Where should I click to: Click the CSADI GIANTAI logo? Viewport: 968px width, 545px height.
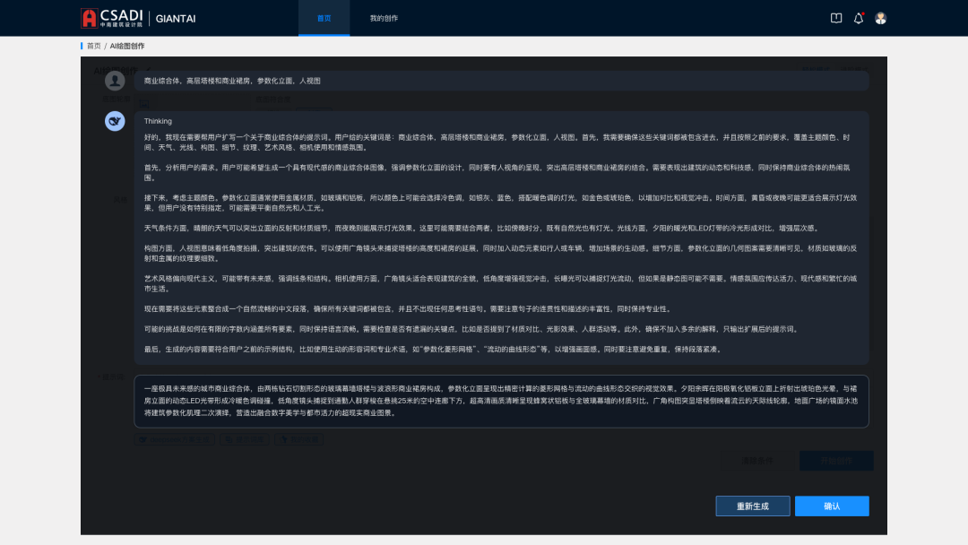(x=138, y=18)
